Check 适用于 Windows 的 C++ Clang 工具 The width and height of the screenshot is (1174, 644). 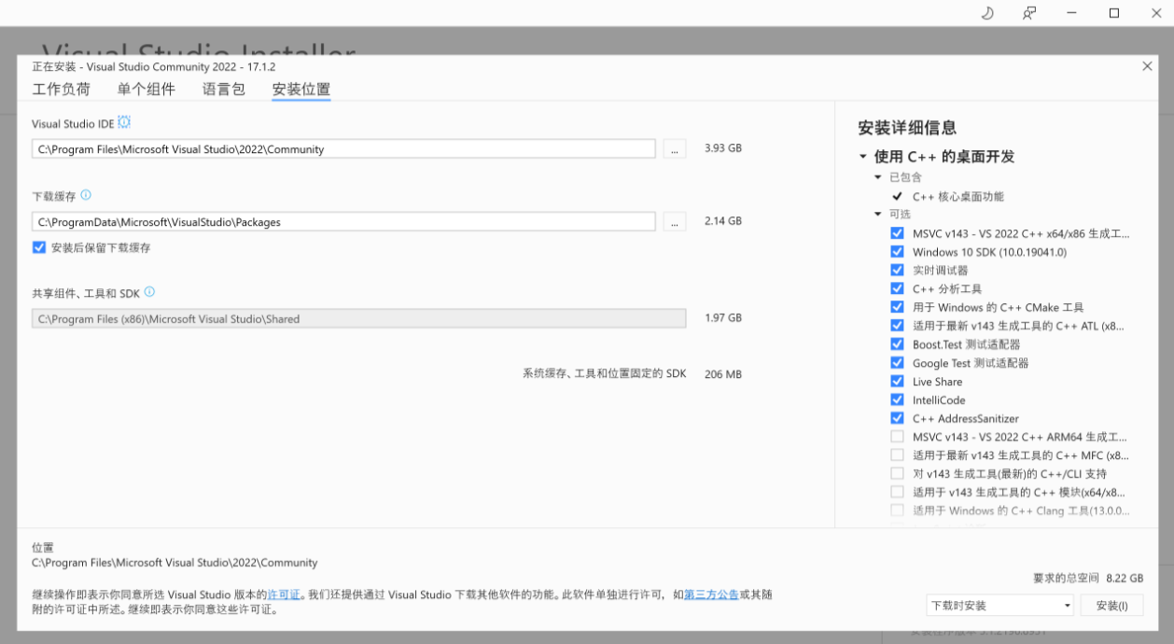coord(897,511)
